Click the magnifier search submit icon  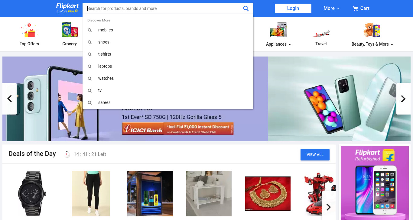(x=246, y=8)
